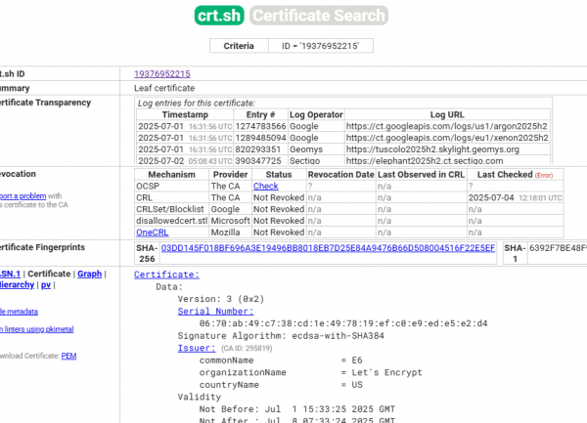
Task: Open the OneCRL mechanism link
Action: click(152, 233)
